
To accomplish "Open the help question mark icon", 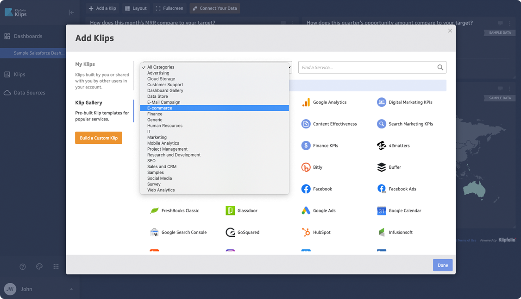I will [x=23, y=267].
